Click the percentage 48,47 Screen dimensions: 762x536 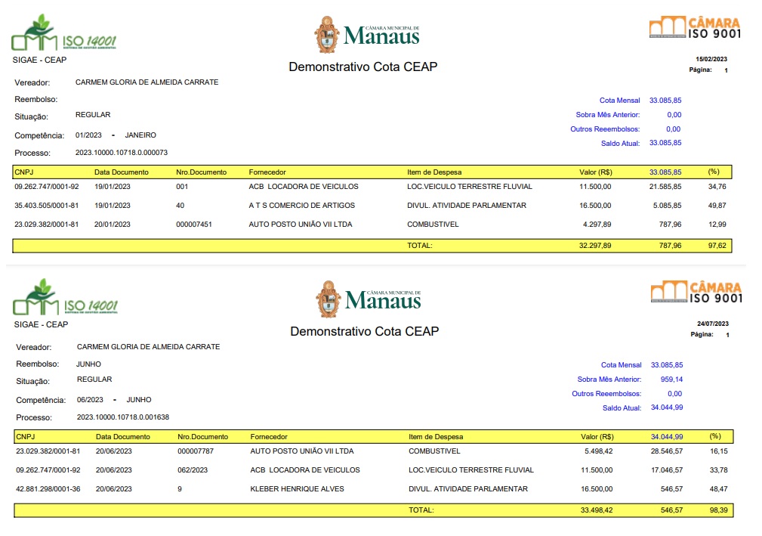(x=719, y=489)
